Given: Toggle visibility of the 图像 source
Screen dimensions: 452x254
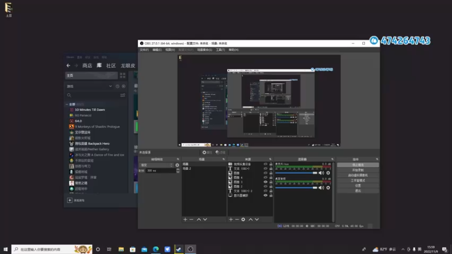Looking at the screenshot, I should [x=266, y=173].
